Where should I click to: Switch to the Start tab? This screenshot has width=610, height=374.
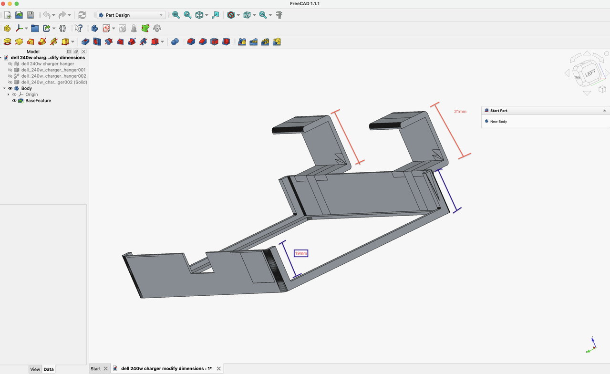95,369
